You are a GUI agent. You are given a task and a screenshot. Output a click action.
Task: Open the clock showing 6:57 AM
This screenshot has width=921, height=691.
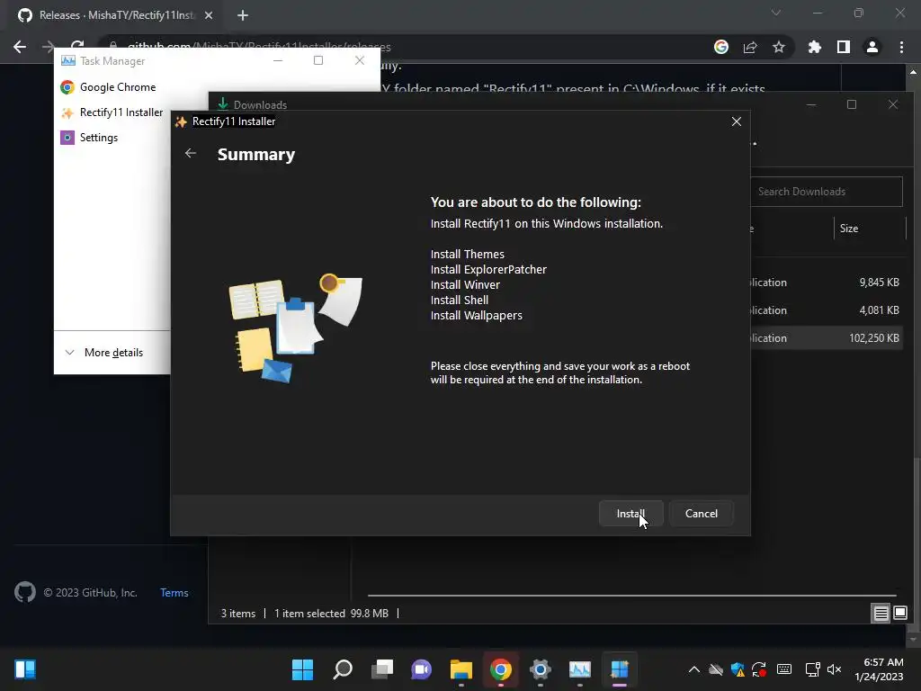click(x=879, y=669)
